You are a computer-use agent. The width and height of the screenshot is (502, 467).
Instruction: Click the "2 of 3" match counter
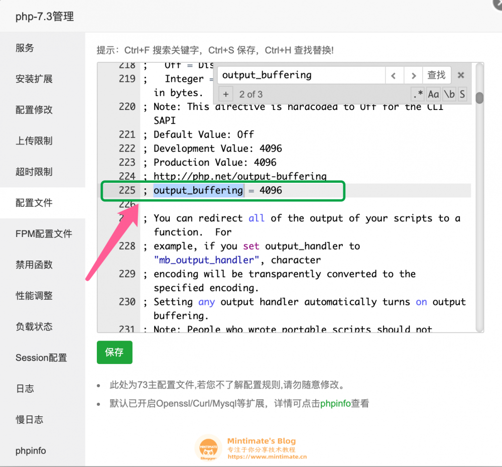pyautogui.click(x=250, y=94)
